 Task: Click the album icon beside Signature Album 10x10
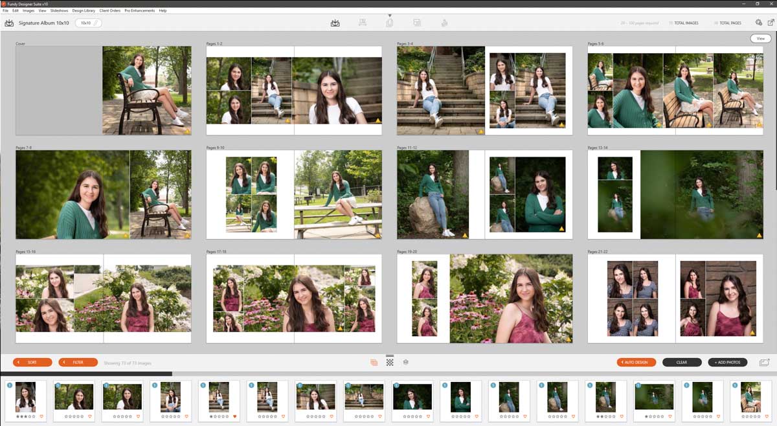[9, 23]
